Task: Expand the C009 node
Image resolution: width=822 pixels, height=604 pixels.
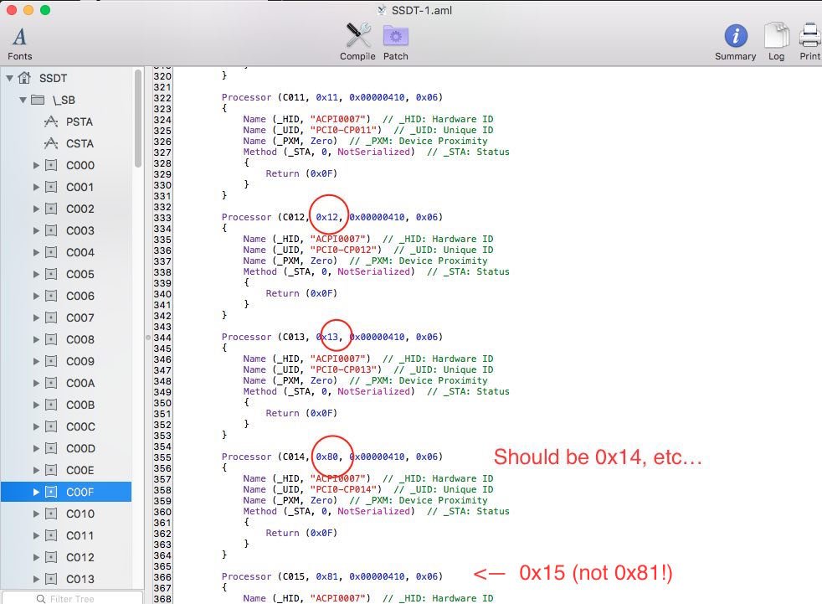Action: [x=36, y=361]
